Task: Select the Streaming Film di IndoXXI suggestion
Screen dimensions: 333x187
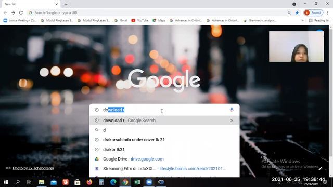Action: pos(164,169)
